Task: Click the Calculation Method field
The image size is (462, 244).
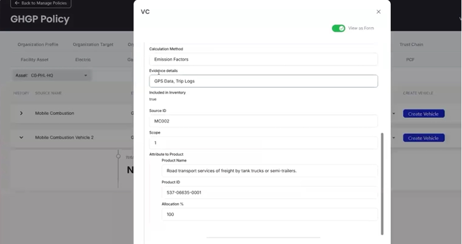Action: point(263,60)
